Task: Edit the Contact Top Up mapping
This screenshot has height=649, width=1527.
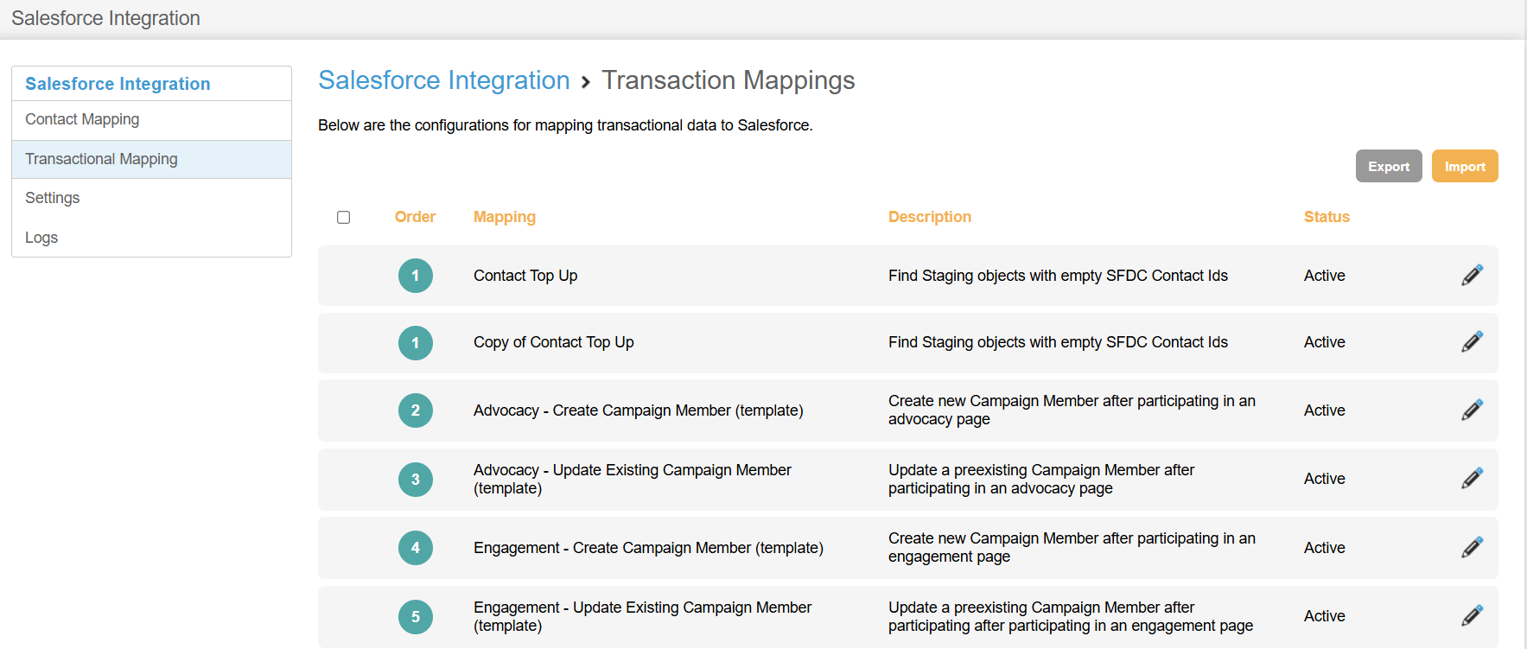Action: [x=1472, y=275]
